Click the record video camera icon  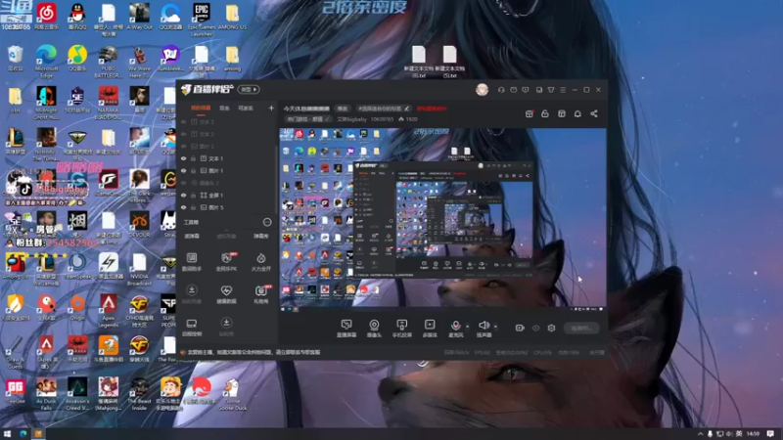click(520, 328)
